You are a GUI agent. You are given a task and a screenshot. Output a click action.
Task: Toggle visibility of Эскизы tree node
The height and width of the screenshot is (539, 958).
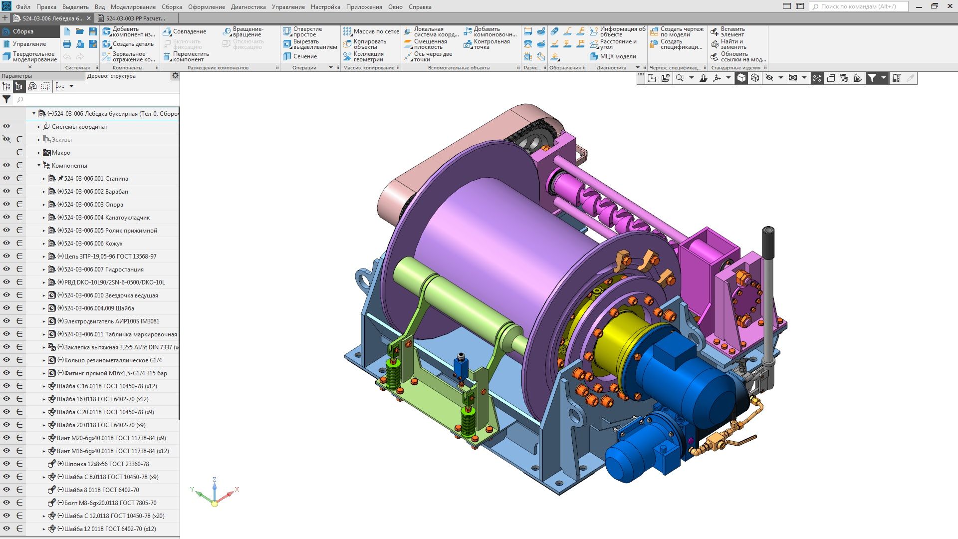click(6, 139)
